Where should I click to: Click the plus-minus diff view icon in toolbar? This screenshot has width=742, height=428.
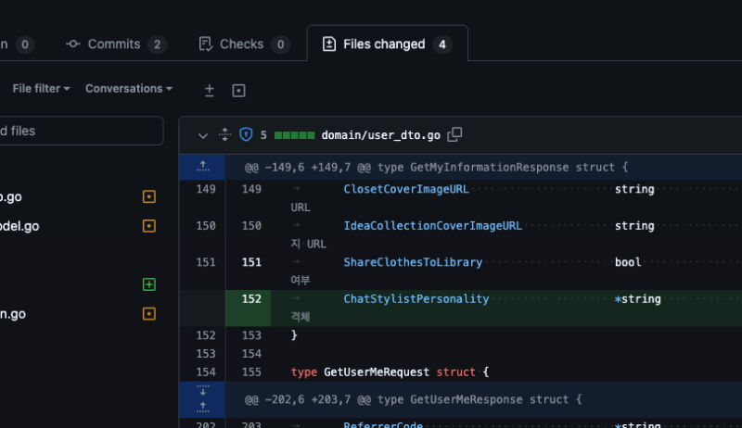pos(210,90)
